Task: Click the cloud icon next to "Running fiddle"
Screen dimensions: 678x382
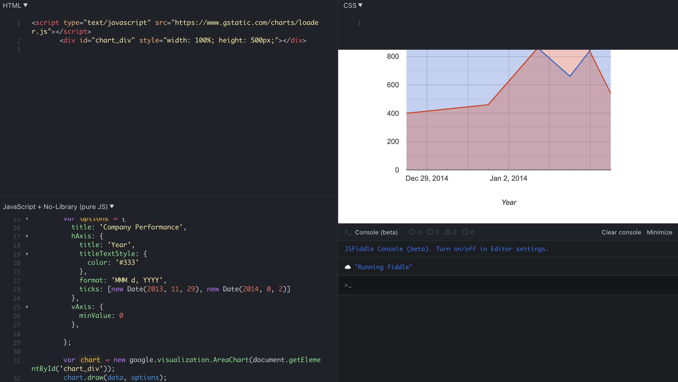Action: point(348,267)
